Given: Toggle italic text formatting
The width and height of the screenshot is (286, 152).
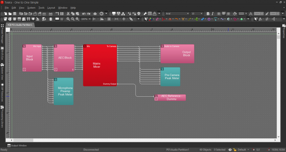Looking at the screenshot, I should [x=212, y=14].
